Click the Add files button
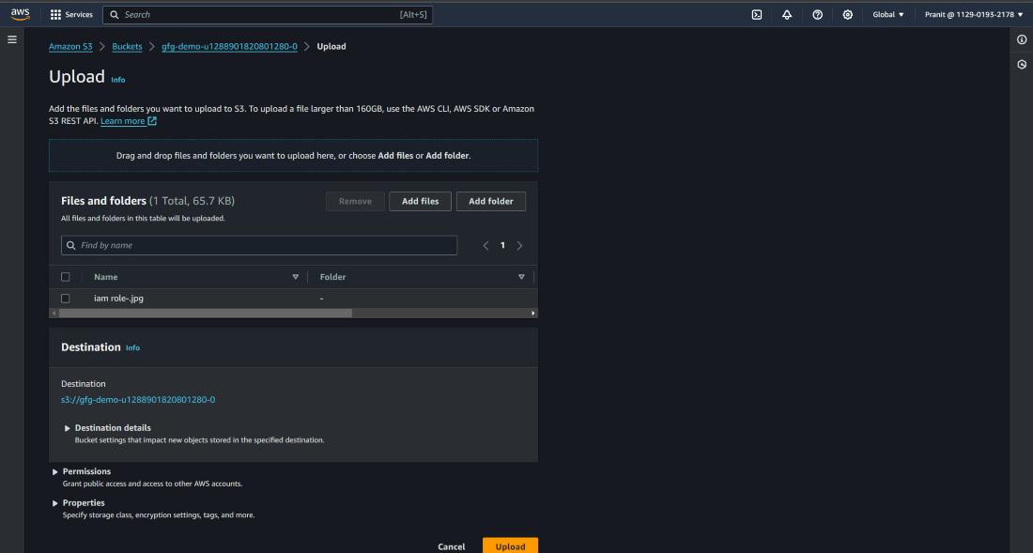This screenshot has height=553, width=1033. click(x=421, y=202)
